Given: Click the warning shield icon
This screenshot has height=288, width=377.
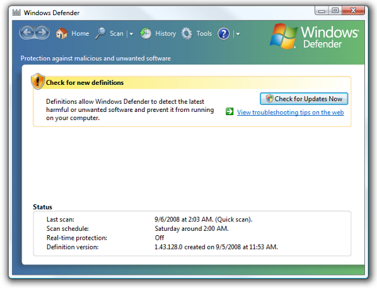Looking at the screenshot, I should click(x=37, y=81).
